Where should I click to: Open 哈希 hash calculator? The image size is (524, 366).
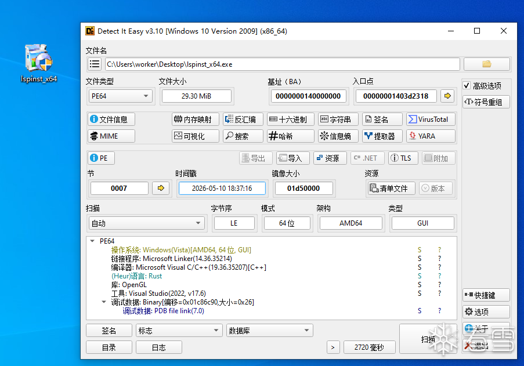pyautogui.click(x=290, y=136)
